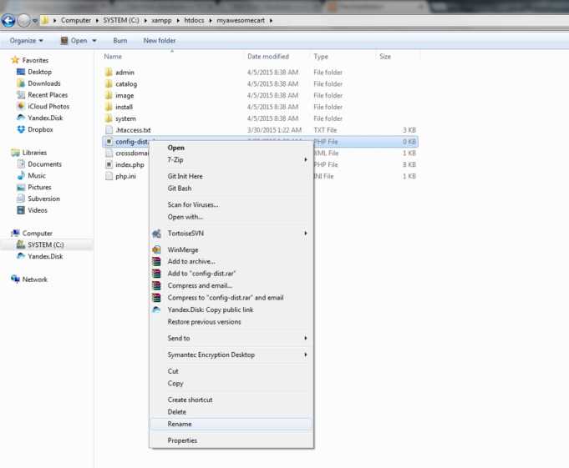Select the iCloud Photos sidebar icon
Viewport: 569px width, 468px height.
[x=22, y=107]
